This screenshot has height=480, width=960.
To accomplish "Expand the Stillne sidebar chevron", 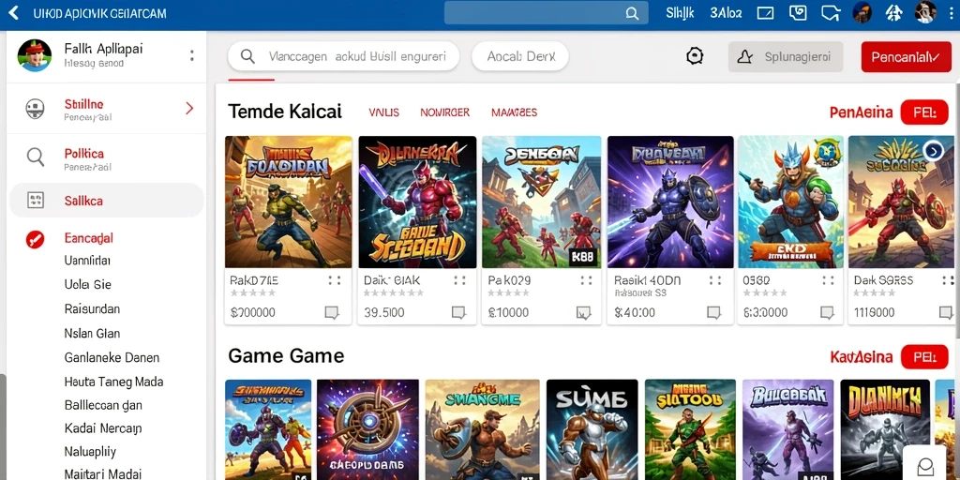I will [189, 109].
